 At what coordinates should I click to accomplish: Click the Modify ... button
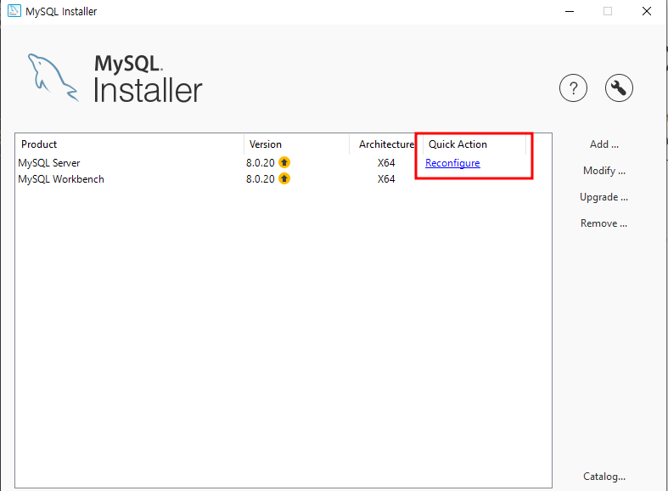click(603, 171)
